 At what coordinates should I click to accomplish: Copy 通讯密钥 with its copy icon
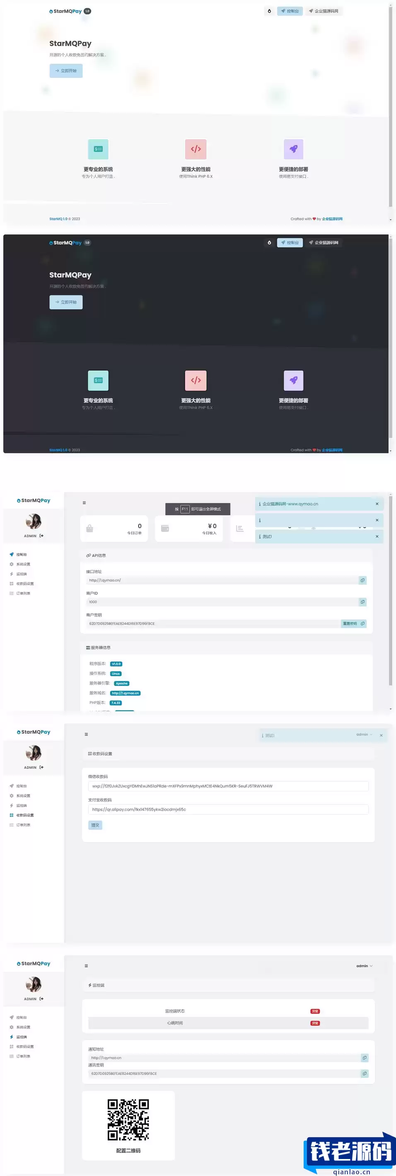click(365, 1074)
